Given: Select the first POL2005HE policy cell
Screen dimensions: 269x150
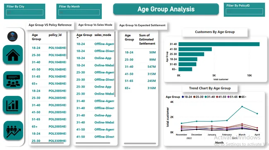Looking at the screenshot, I should click(57, 91).
